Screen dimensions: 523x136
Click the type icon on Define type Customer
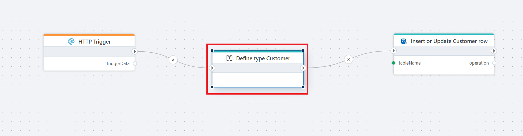pyautogui.click(x=229, y=58)
